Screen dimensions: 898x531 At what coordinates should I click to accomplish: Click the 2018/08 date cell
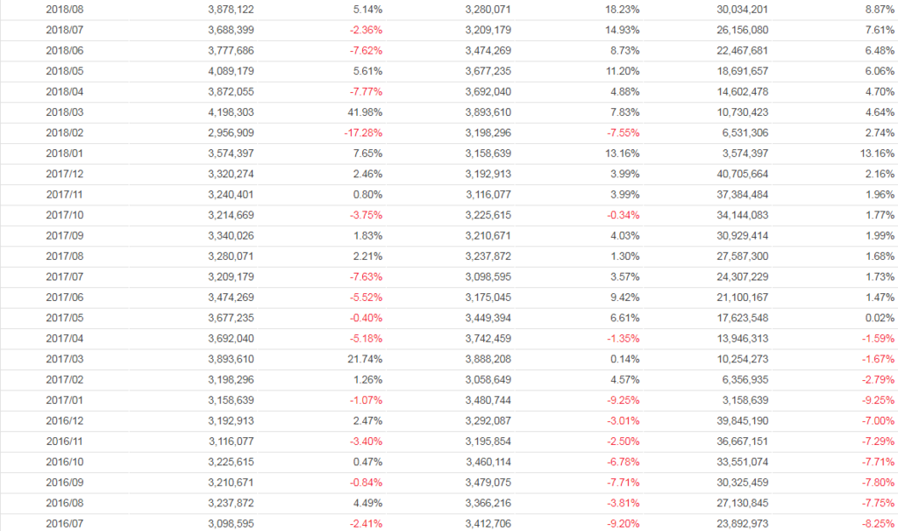pos(65,10)
